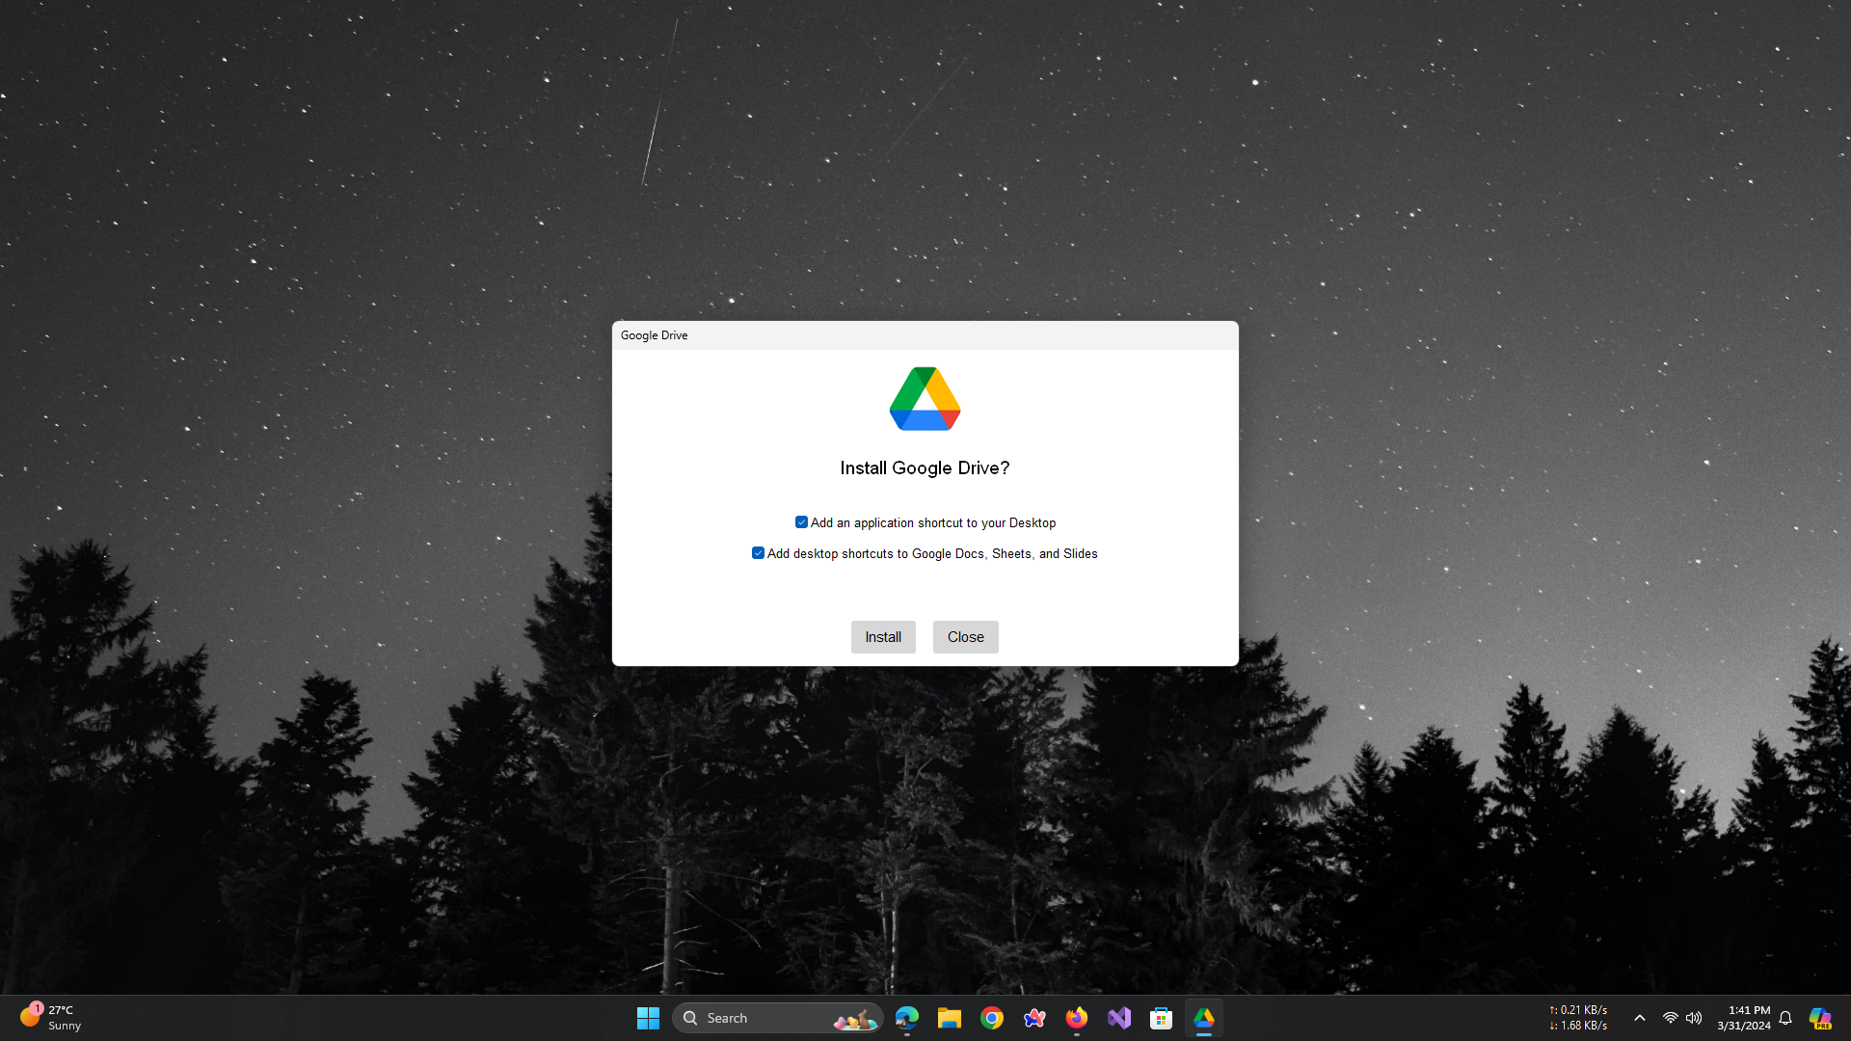
Task: Click the Close button in dialog
Action: tap(965, 637)
